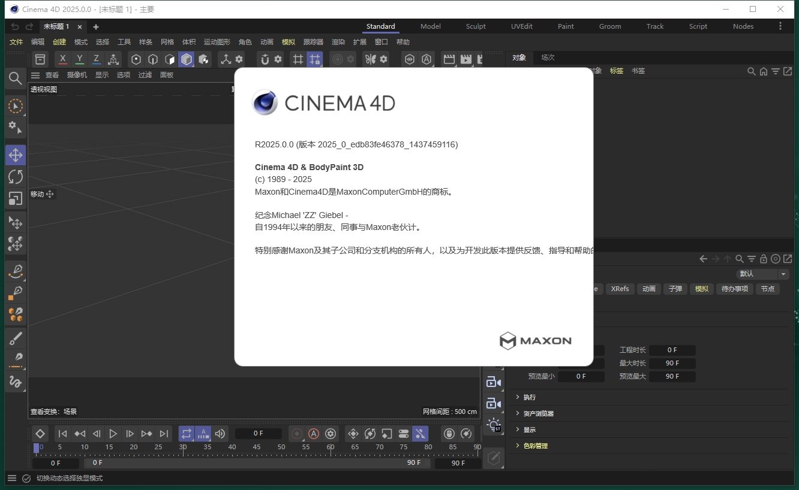Click the back navigation arrow in attribute manager
Viewport: 799px width, 490px height.
[703, 258]
